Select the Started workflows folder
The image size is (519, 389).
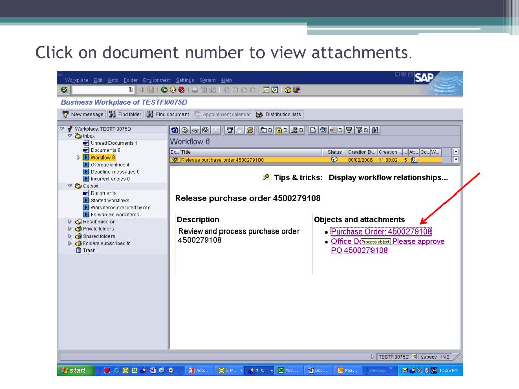click(x=110, y=200)
